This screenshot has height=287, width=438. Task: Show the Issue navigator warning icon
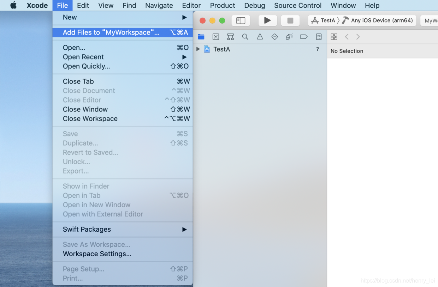pos(260,37)
